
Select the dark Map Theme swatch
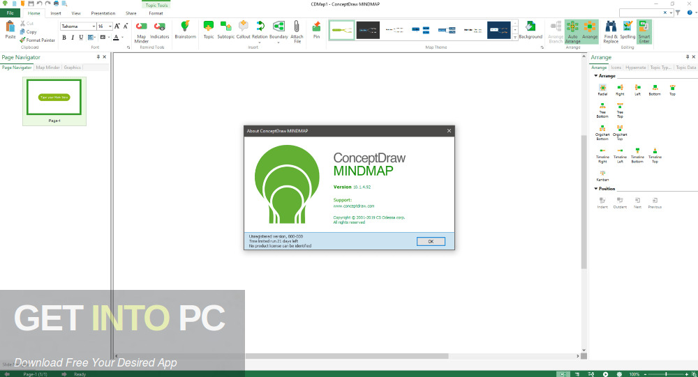[368, 30]
